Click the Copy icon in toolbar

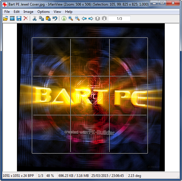(x=41, y=18)
